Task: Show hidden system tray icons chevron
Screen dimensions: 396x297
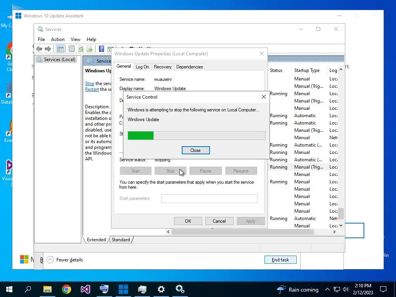Action: [327, 289]
